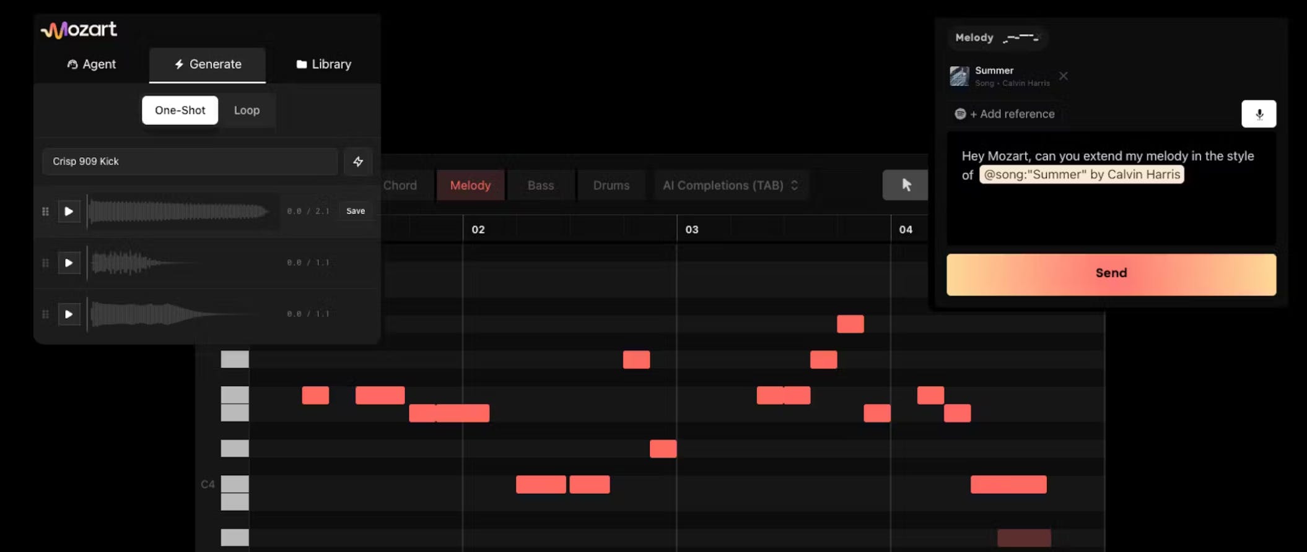The height and width of the screenshot is (552, 1307).
Task: Play the sample with 2.1 duration
Action: [69, 212]
